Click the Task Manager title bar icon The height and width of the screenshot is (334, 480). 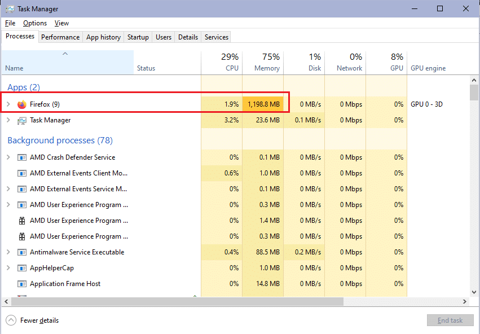pyautogui.click(x=10, y=9)
